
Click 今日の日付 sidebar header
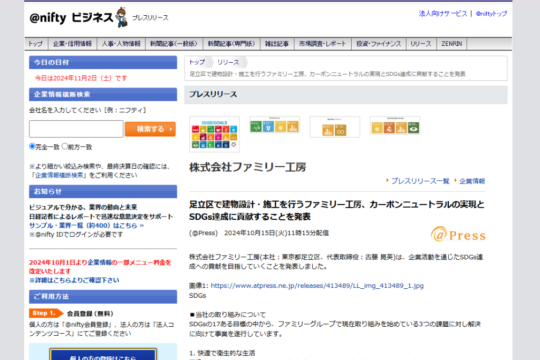tap(103, 63)
